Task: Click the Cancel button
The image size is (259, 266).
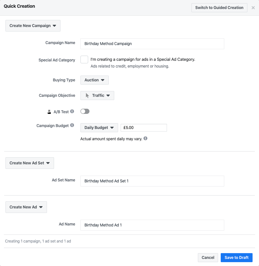Action: click(x=208, y=258)
